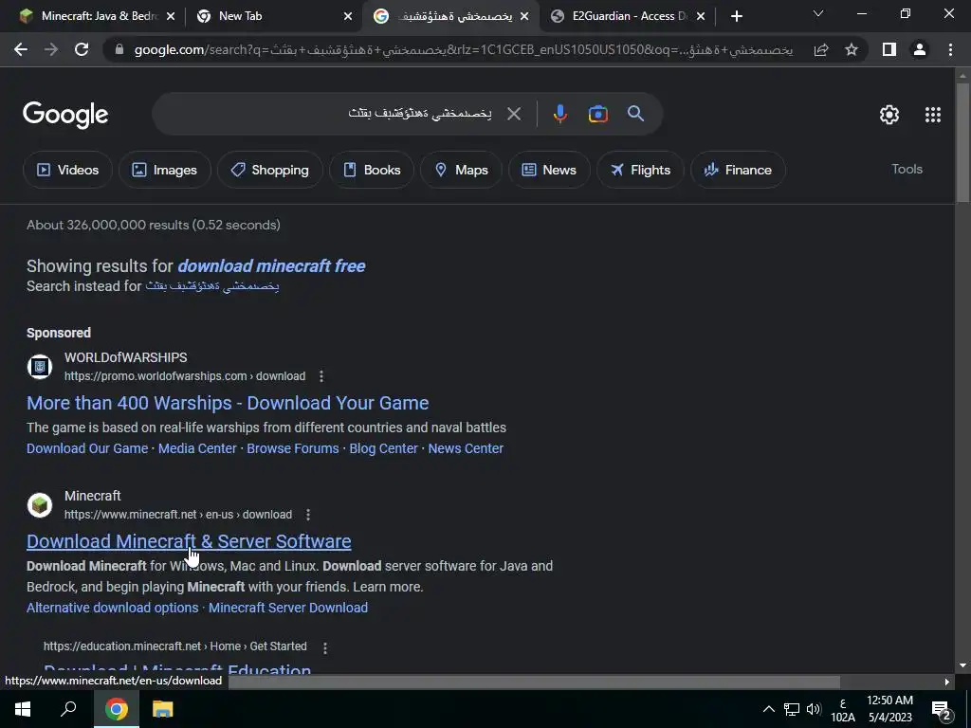This screenshot has height=728, width=971.
Task: Click 'Download Our Game' sitelink
Action: [87, 448]
